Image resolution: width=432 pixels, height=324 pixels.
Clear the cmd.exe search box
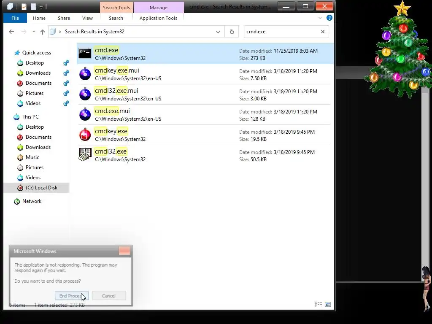323,32
